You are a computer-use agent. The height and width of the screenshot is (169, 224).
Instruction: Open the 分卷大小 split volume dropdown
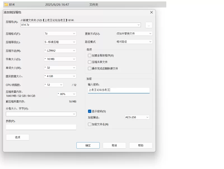[x=41, y=114]
